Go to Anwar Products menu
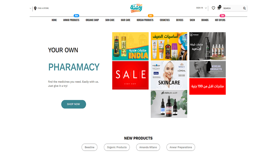The image size is (277, 158). point(71,20)
